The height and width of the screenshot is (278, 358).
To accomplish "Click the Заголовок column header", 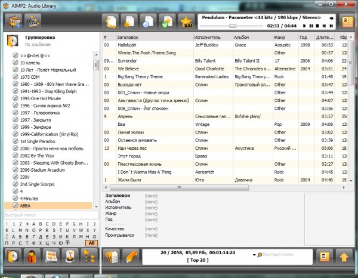I will 155,37.
